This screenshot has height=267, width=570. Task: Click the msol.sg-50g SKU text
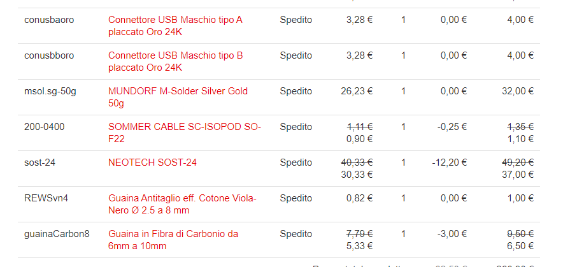point(50,91)
